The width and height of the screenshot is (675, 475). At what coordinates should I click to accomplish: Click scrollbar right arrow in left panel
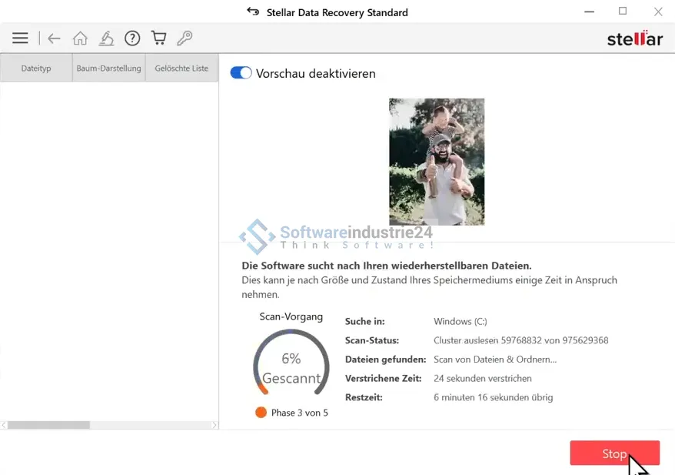pyautogui.click(x=213, y=425)
